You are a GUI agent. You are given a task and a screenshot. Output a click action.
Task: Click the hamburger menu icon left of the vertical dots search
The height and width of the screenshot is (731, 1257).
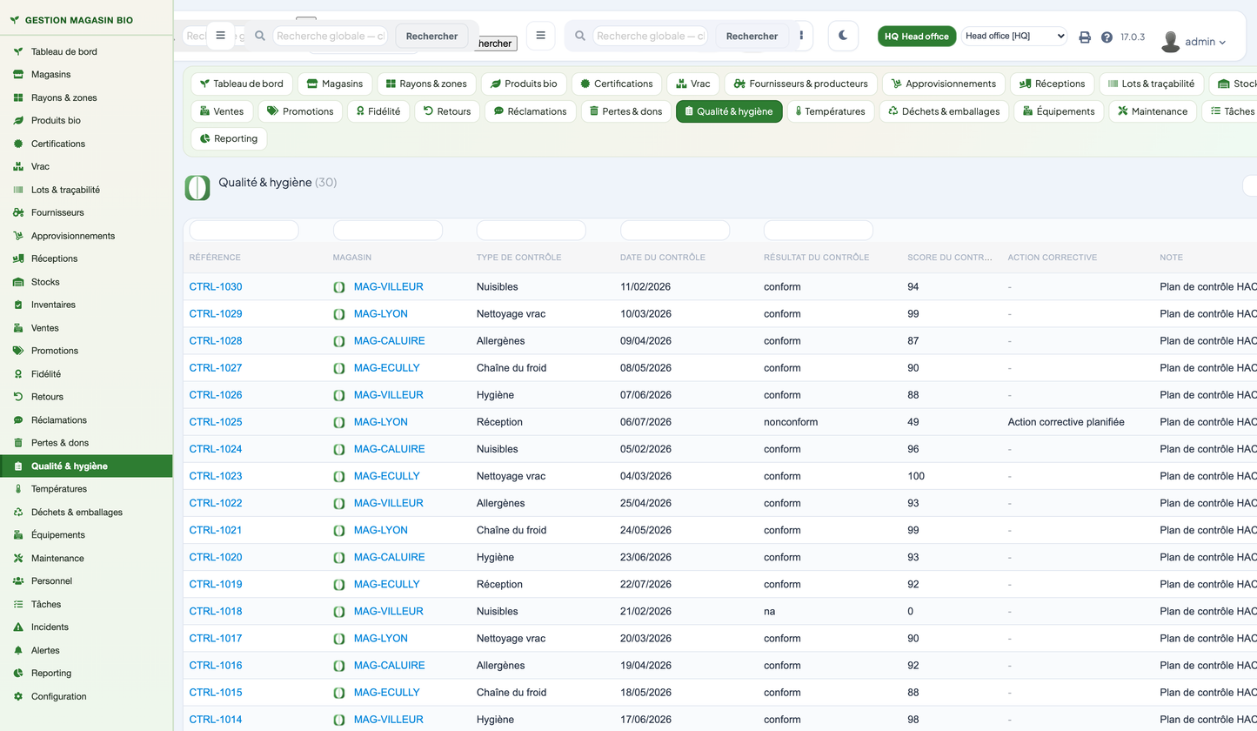pyautogui.click(x=540, y=36)
